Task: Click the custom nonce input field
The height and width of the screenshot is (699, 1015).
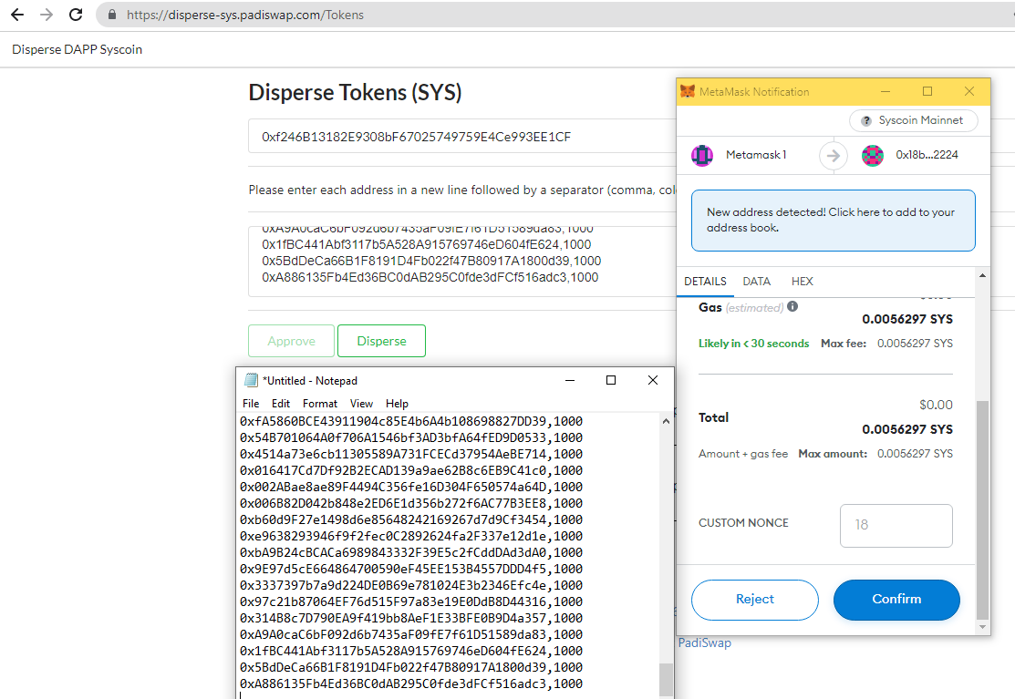Action: (896, 525)
